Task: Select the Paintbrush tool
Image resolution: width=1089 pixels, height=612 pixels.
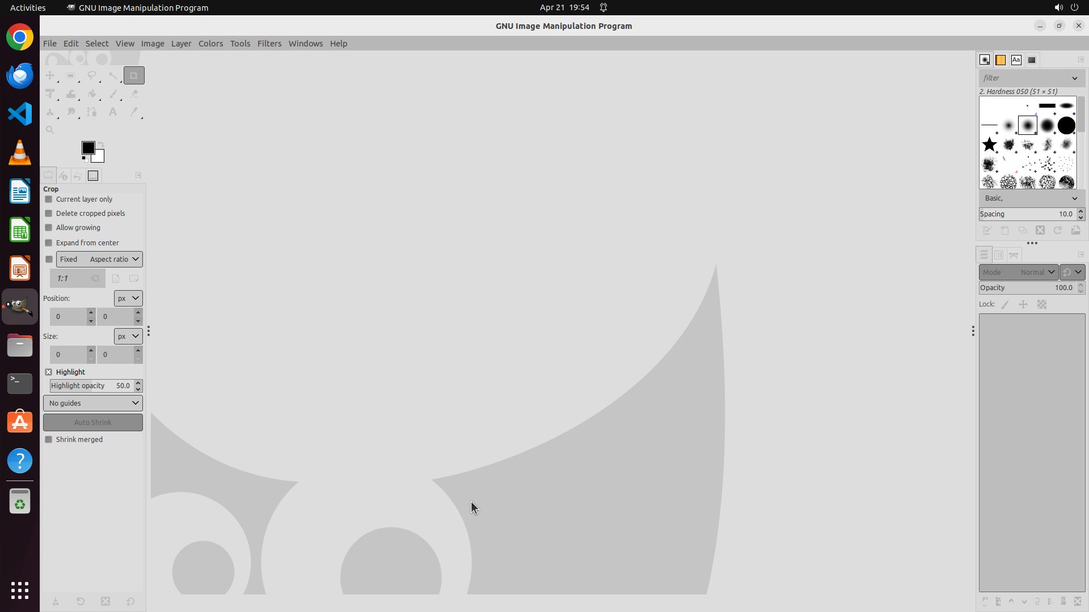Action: click(113, 94)
